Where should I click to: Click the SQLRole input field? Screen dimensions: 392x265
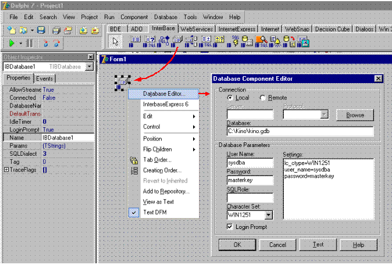pos(250,198)
